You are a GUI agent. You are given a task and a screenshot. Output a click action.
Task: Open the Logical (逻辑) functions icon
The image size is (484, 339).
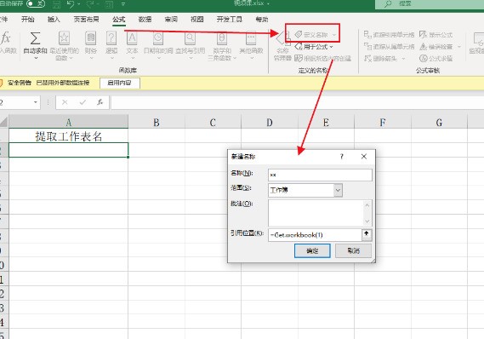point(111,38)
